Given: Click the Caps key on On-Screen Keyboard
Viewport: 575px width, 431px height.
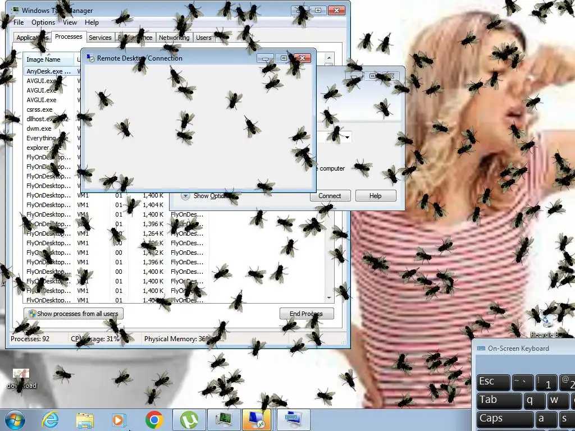Looking at the screenshot, I should [x=505, y=419].
